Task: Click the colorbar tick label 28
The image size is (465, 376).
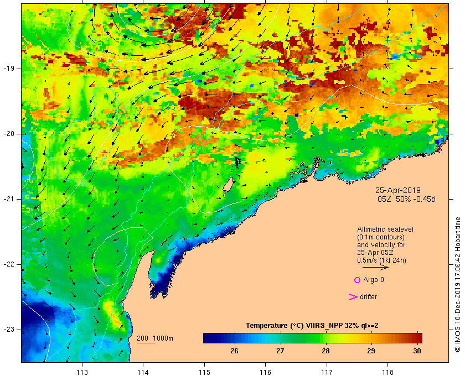Action: point(325,351)
